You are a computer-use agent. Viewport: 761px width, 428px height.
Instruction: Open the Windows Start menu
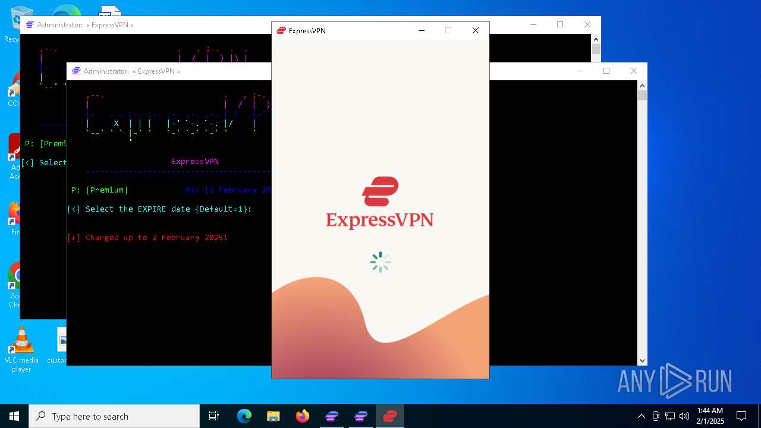point(14,416)
